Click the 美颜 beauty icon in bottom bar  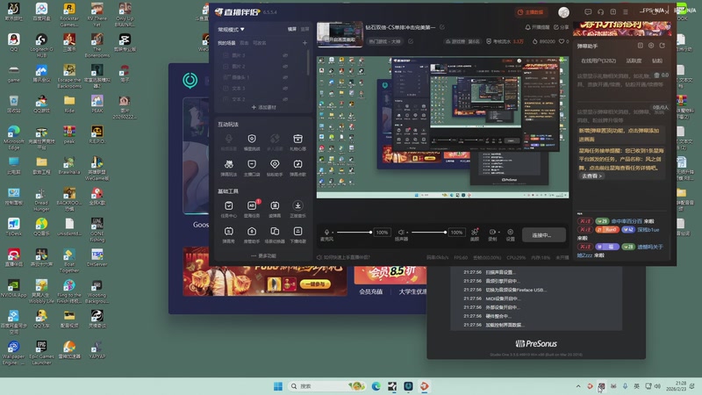tap(475, 232)
